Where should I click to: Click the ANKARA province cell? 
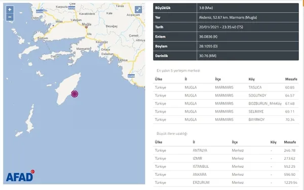(200, 174)
